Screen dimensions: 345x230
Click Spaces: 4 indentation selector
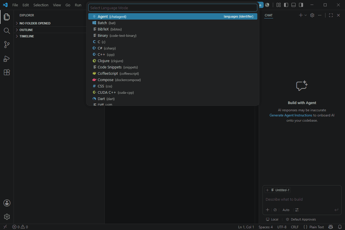pos(266,227)
